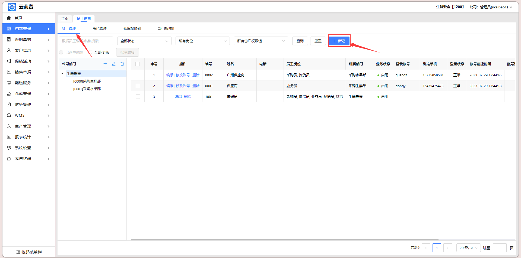Viewport: 521px width, 258px height.
Task: Open the 20条/页 page size dropdown
Action: 469,248
